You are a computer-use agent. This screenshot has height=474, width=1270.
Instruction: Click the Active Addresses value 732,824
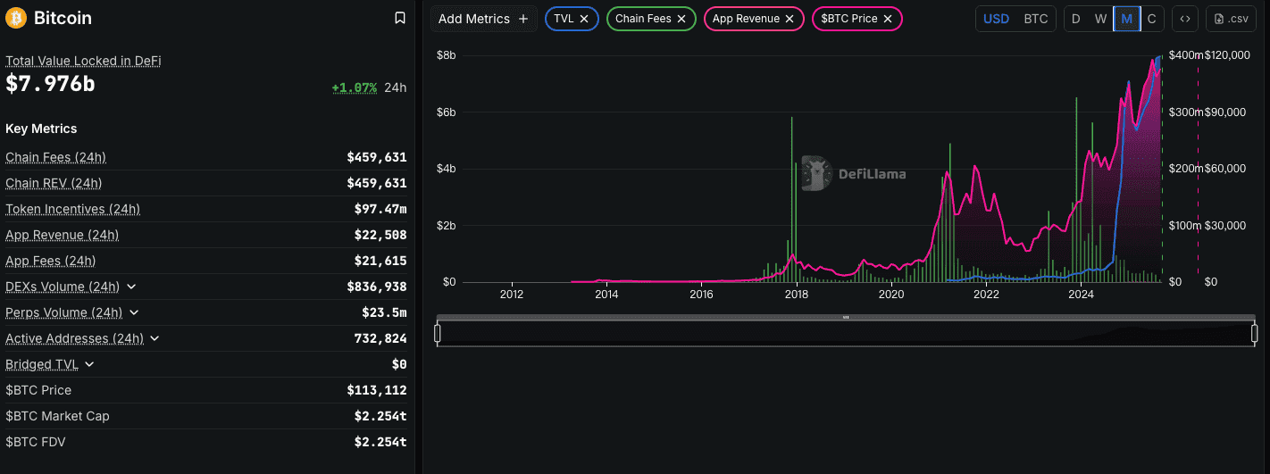click(380, 338)
